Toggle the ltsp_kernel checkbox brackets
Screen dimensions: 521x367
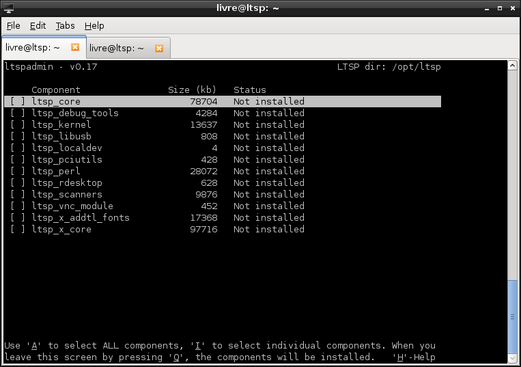point(18,124)
